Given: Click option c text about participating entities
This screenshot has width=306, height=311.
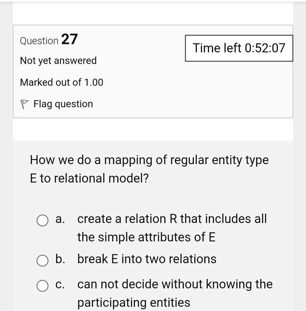Looking at the screenshot, I should coord(174,284).
